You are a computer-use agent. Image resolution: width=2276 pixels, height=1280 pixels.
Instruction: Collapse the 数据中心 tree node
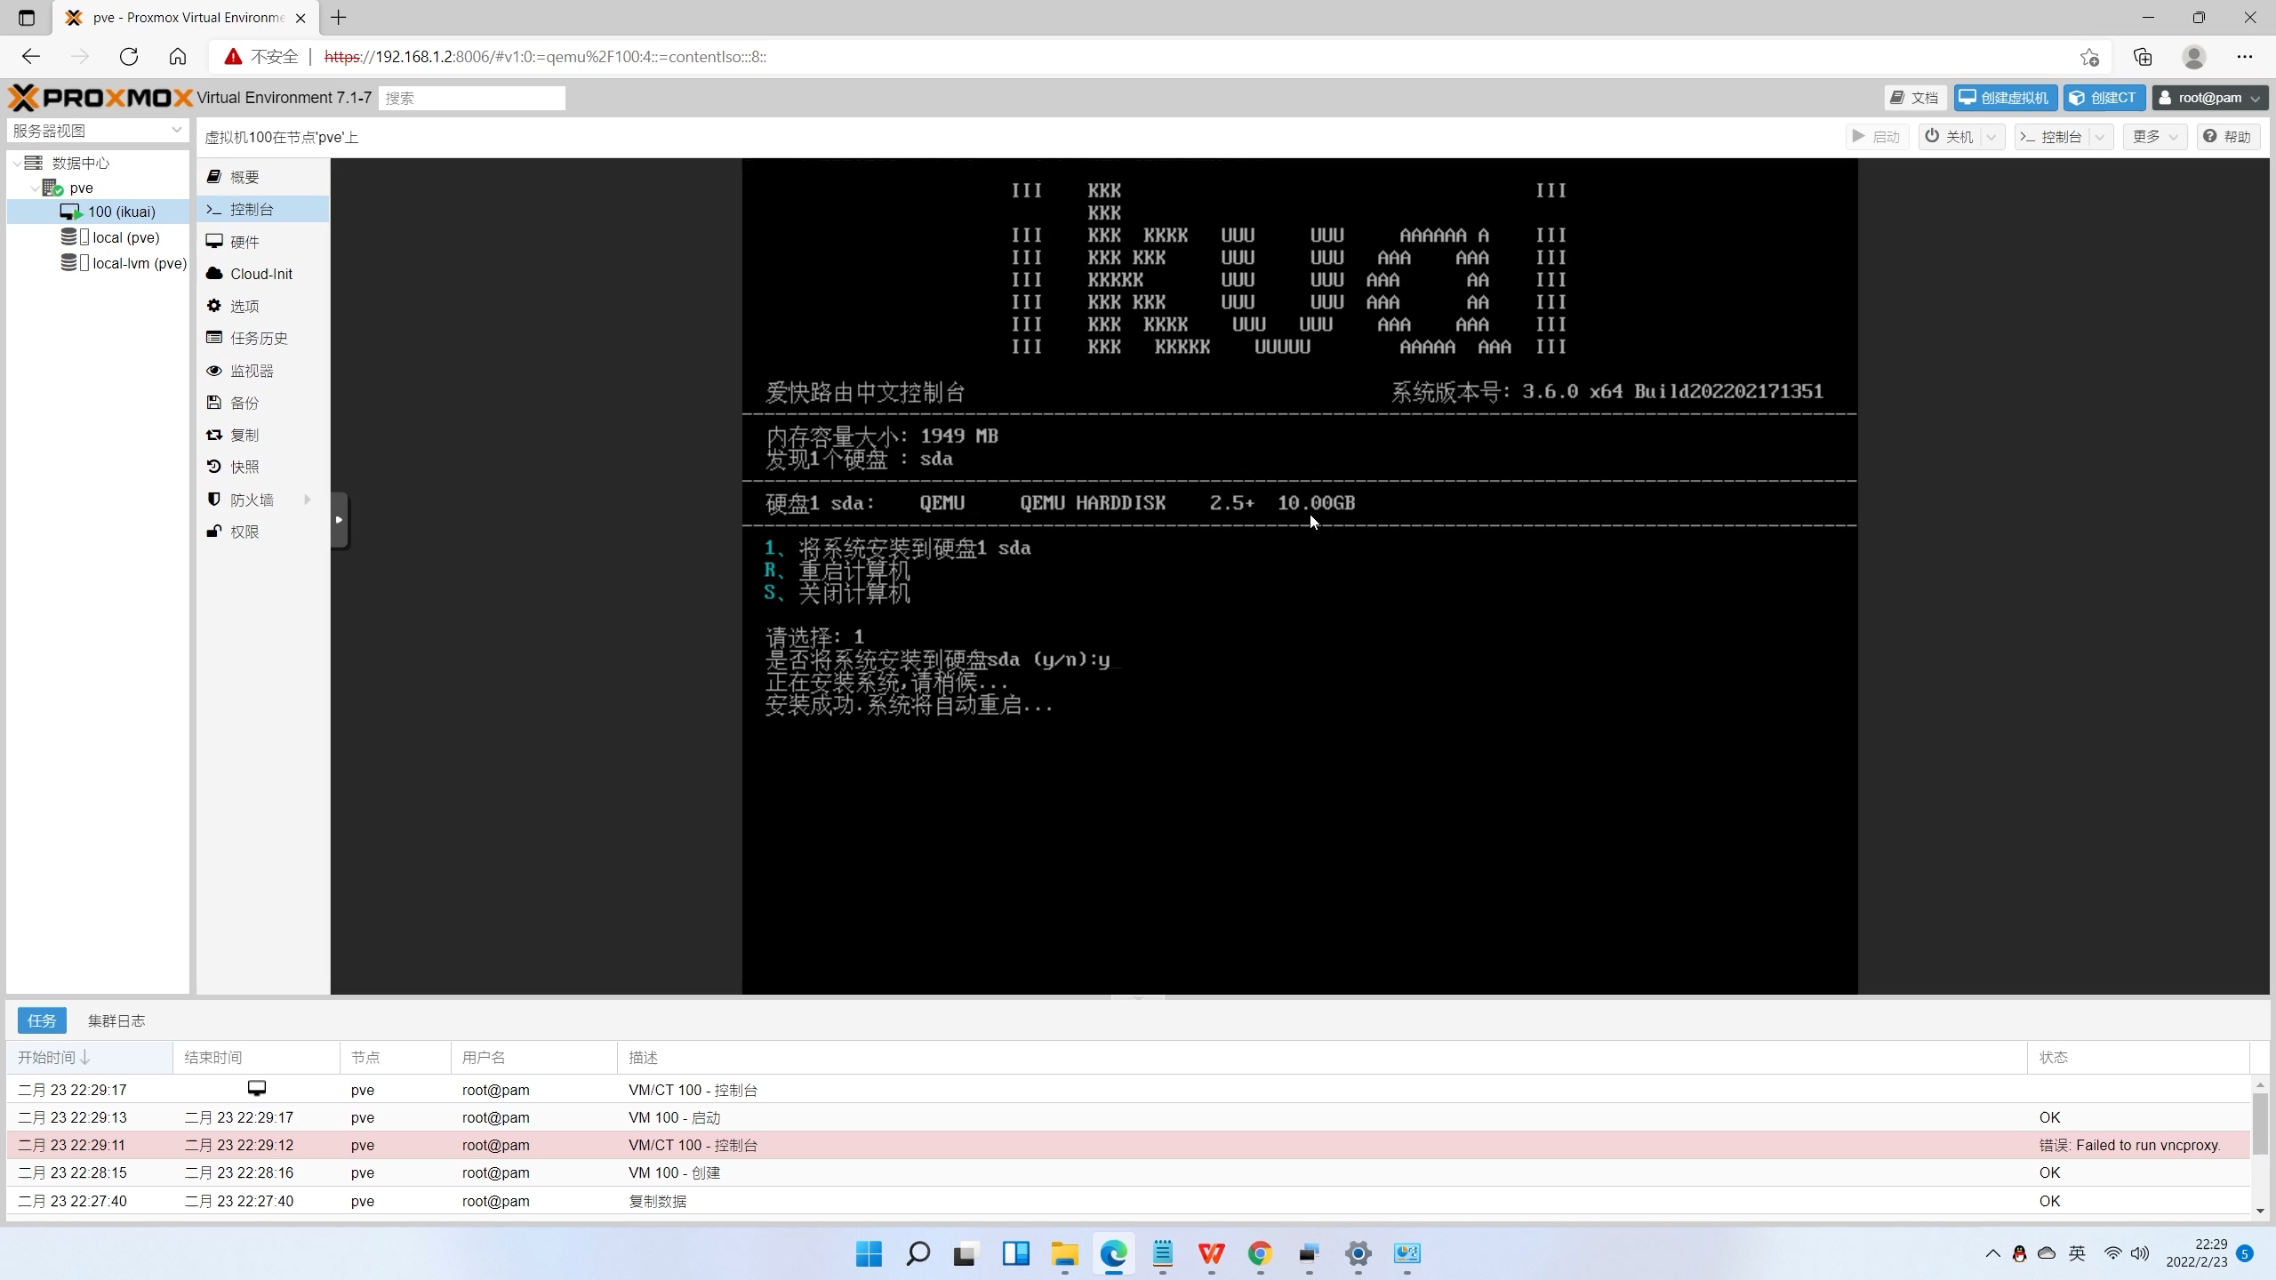click(17, 164)
